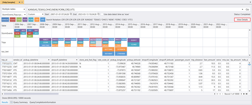Sort by dropoff_datetime column header
252x105 pixels.
click(65, 60)
